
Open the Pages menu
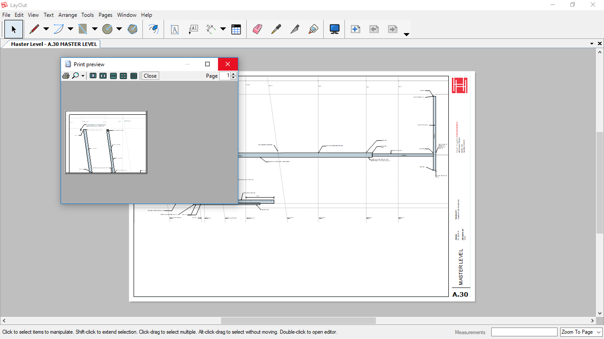click(105, 15)
